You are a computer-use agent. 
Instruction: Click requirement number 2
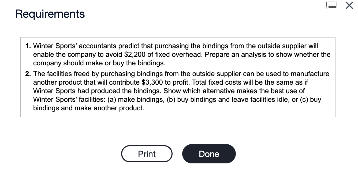(x=28, y=74)
